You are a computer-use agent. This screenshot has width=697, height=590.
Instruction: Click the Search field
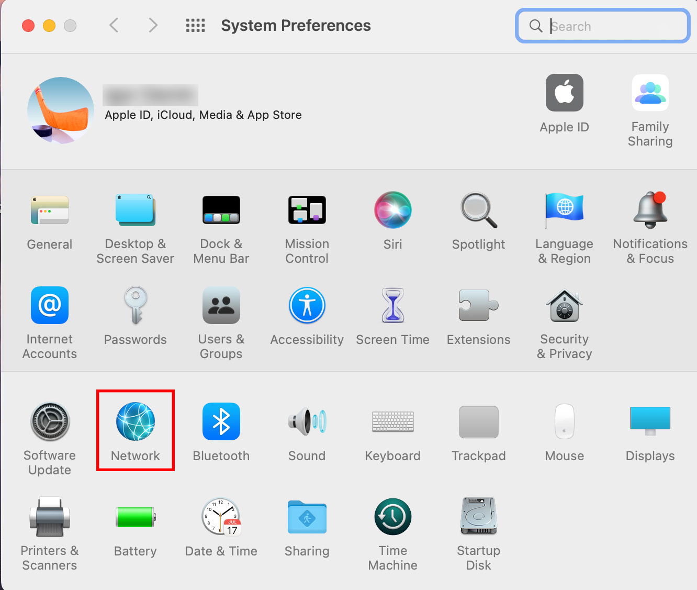tap(603, 26)
